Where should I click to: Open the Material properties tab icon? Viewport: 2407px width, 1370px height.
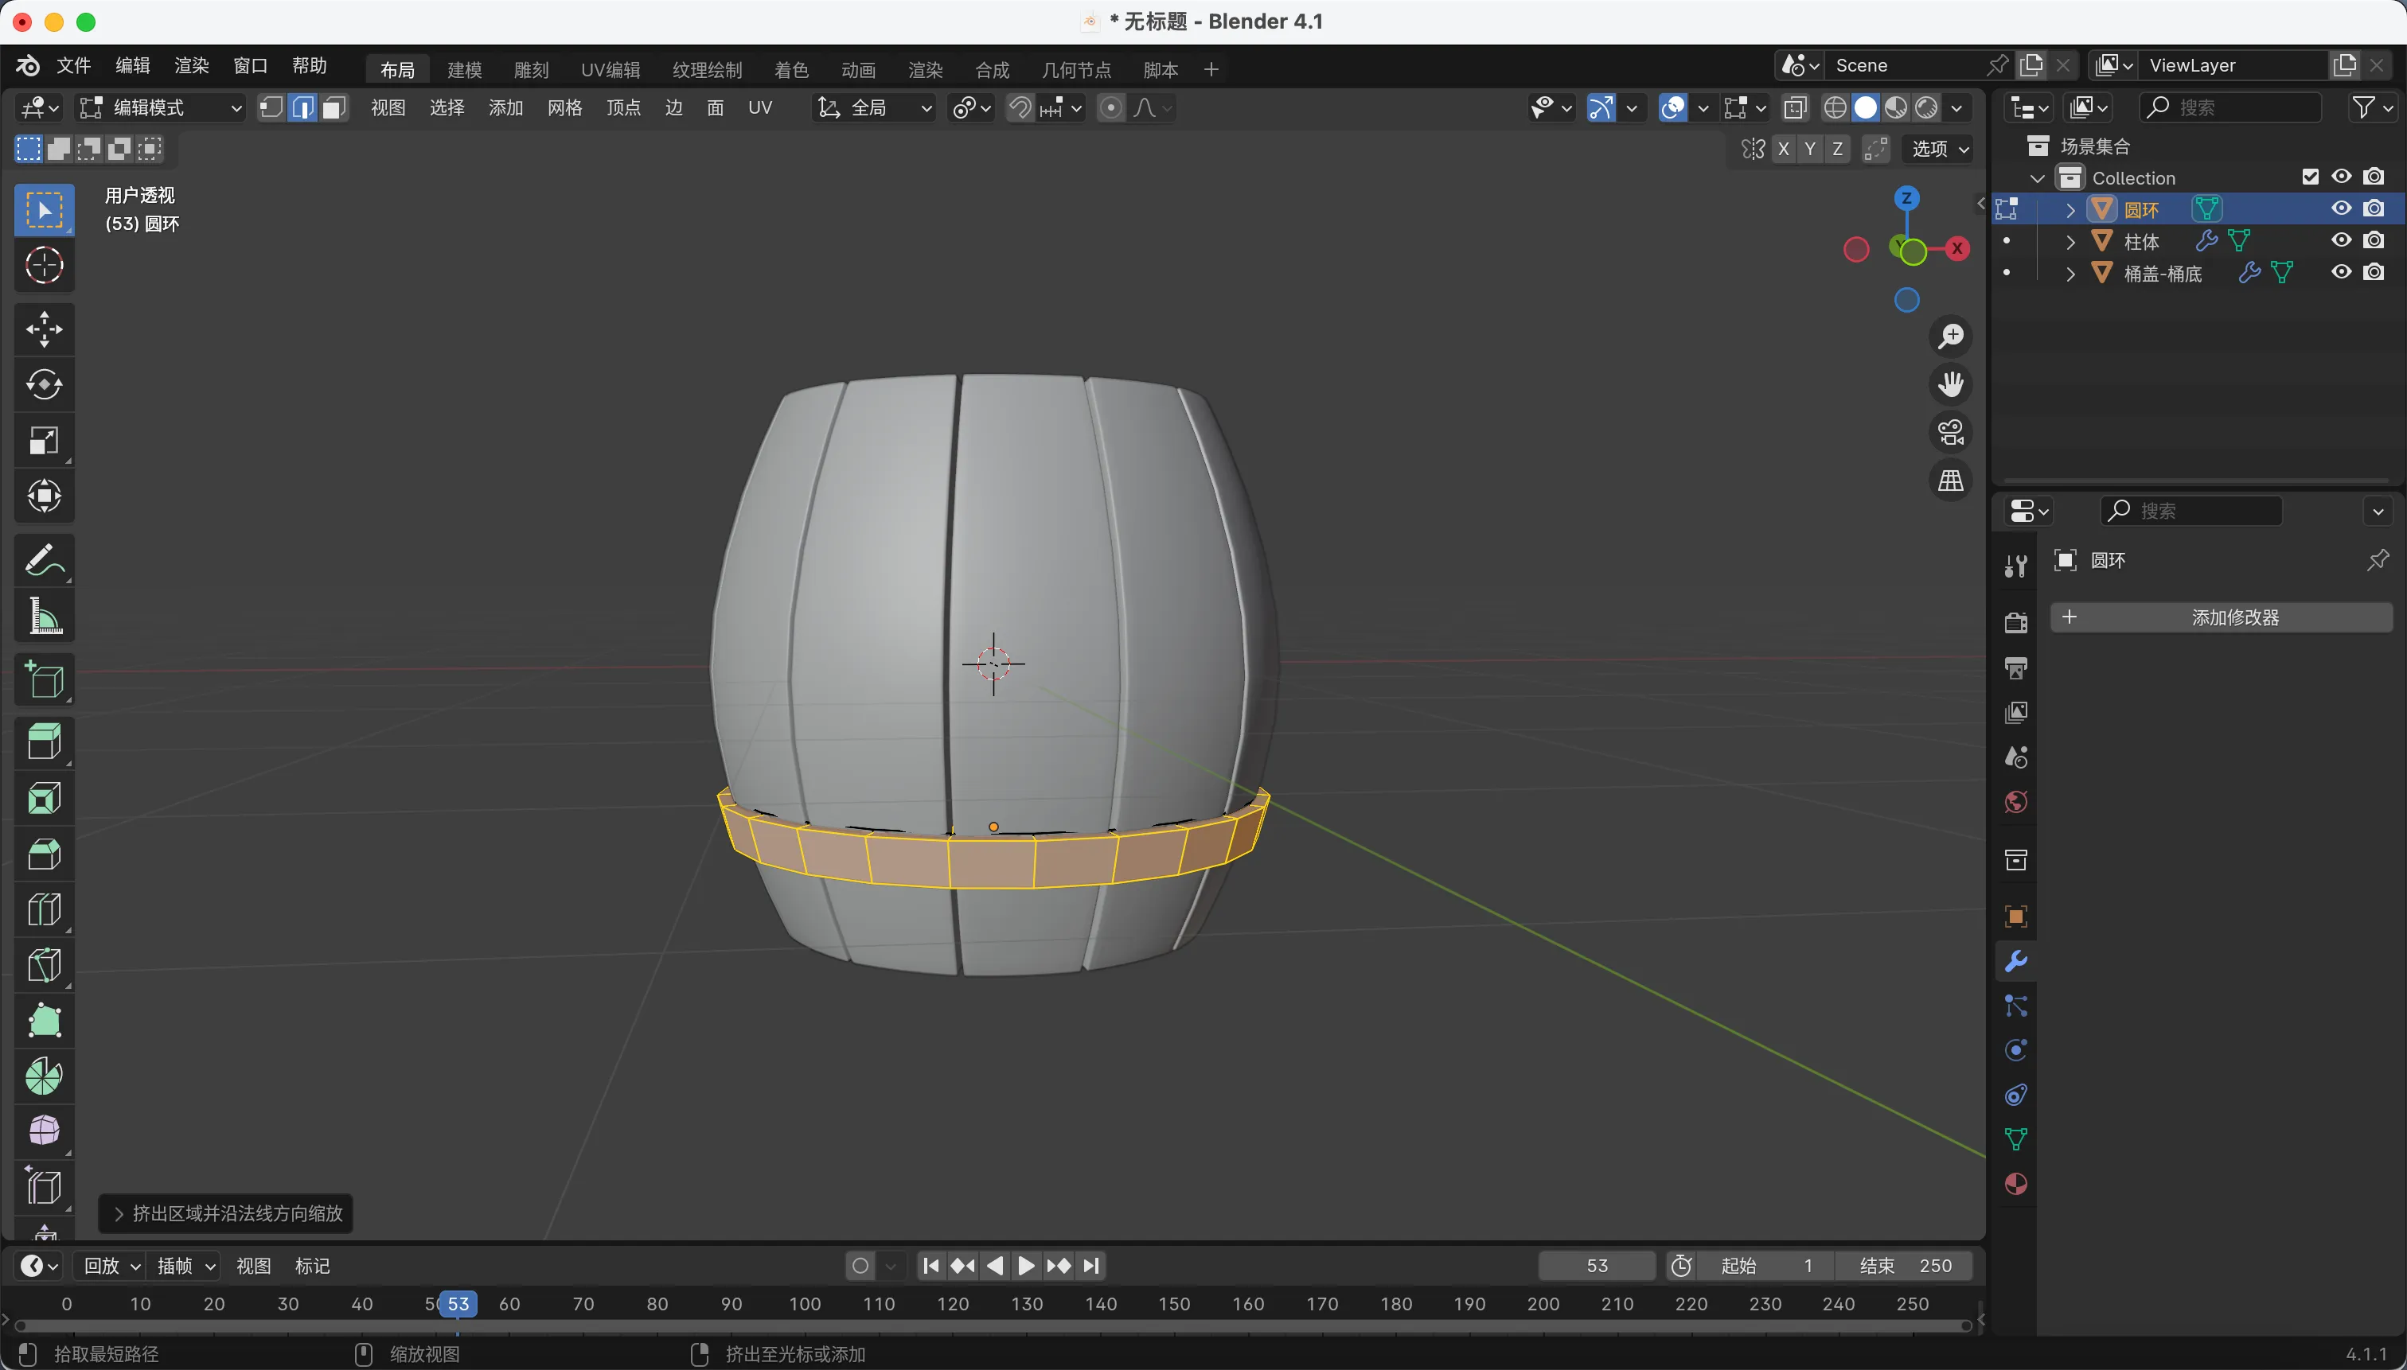pyautogui.click(x=2015, y=1184)
